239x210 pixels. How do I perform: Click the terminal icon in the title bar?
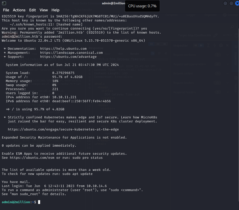click(x=4, y=3)
